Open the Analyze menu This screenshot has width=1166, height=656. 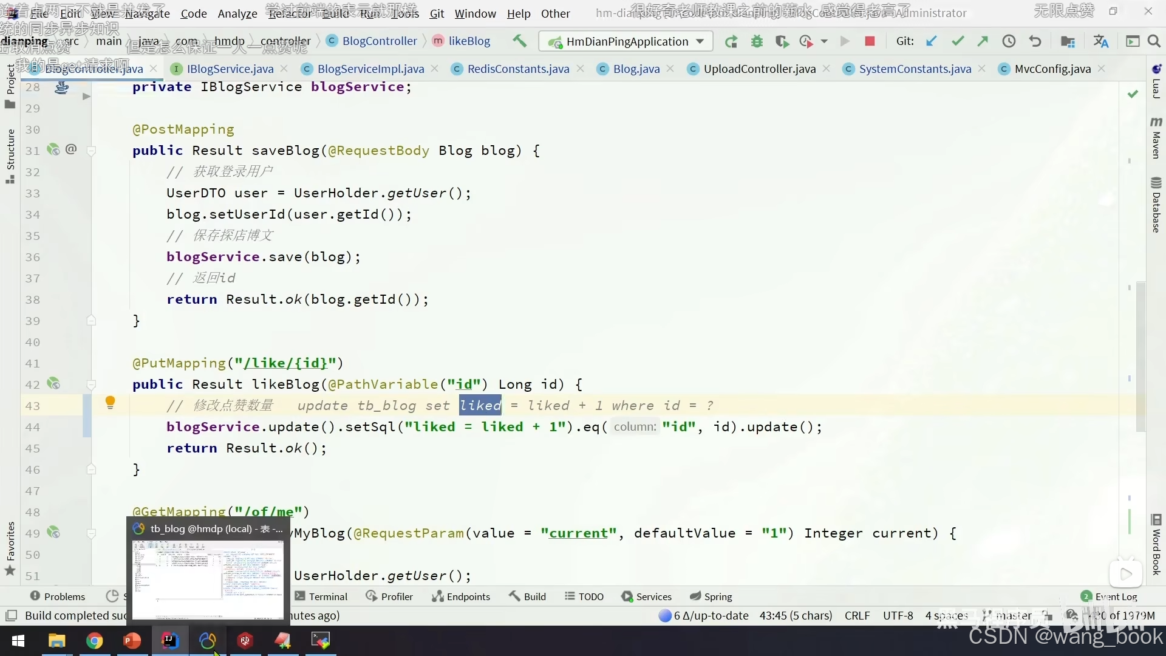coord(237,13)
